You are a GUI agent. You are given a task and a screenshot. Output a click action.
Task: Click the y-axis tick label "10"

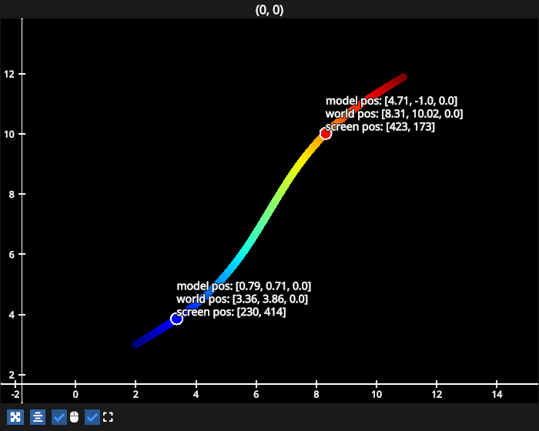coord(9,134)
